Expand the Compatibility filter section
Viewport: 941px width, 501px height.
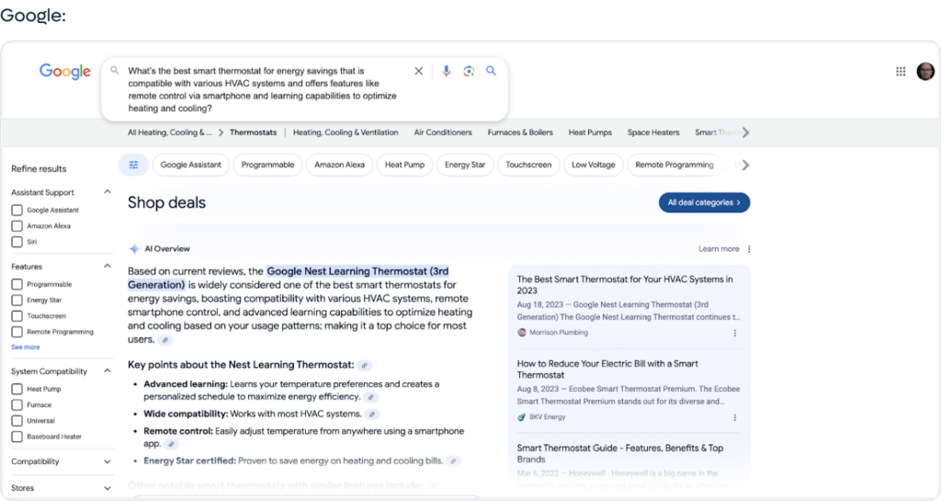pos(108,461)
